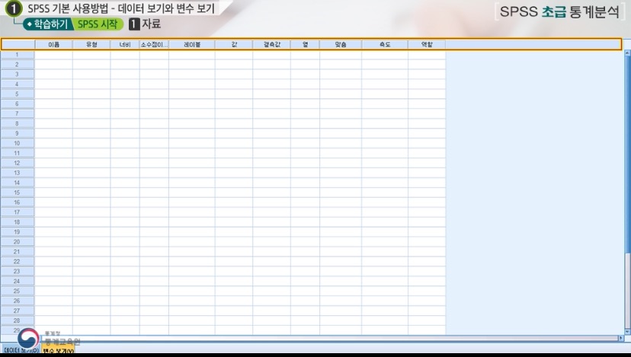
Task: Click the 유형 cell in row 1
Action: (91, 54)
